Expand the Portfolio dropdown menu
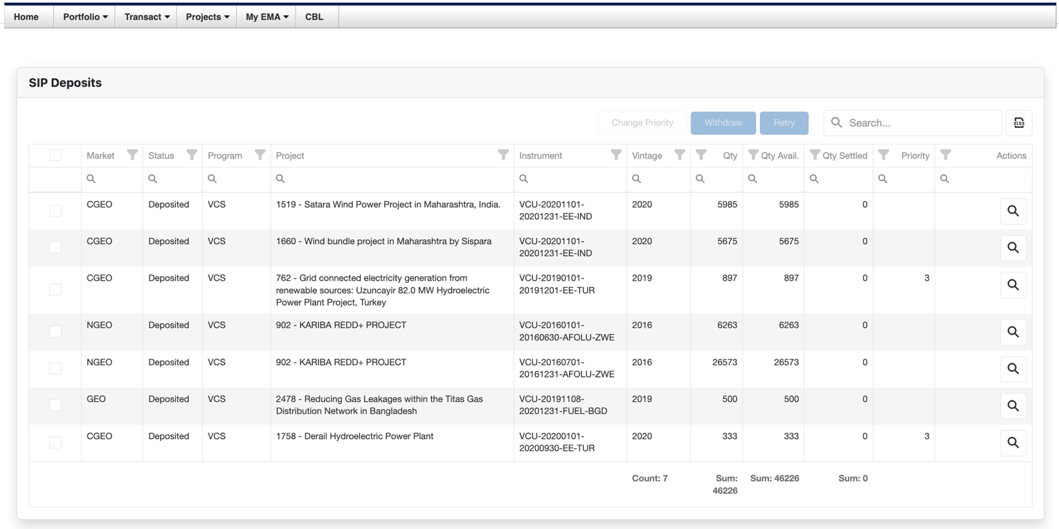This screenshot has height=529, width=1059. click(x=85, y=17)
